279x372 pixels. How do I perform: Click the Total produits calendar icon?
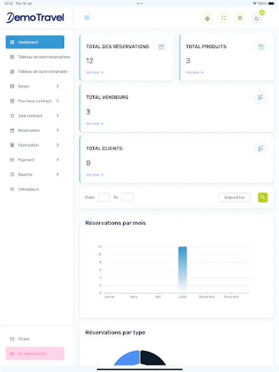coord(261,47)
